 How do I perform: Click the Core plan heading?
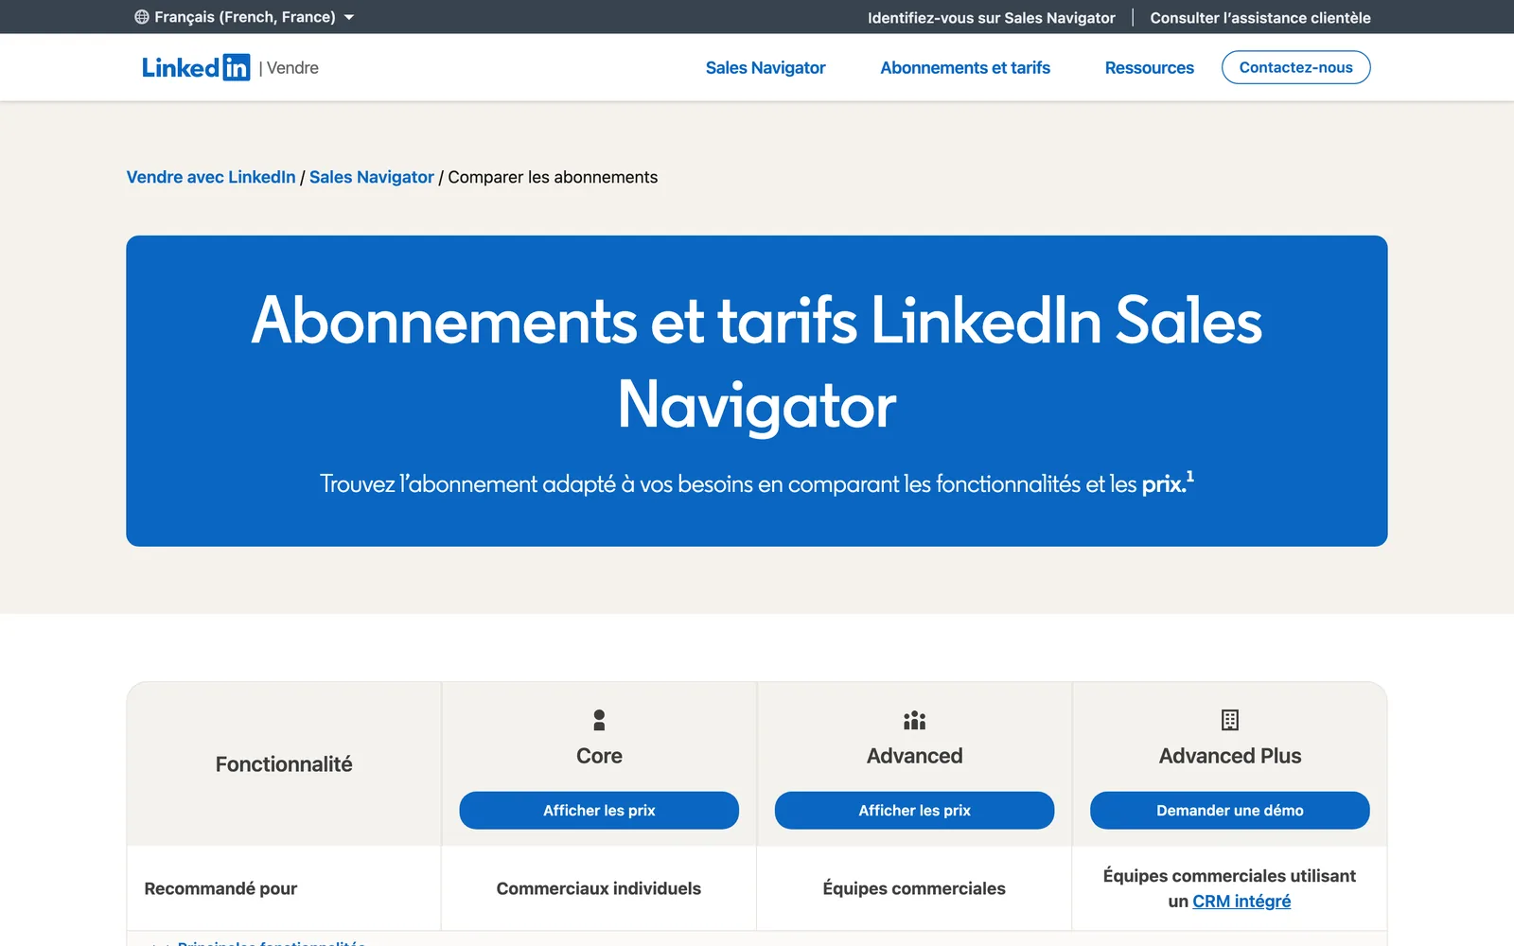point(599,756)
